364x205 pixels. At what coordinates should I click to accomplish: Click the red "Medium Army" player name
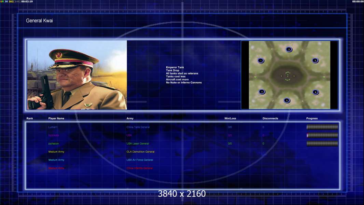(56, 168)
